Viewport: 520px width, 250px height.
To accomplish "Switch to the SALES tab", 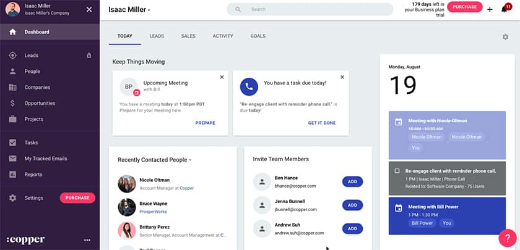I will 188,36.
